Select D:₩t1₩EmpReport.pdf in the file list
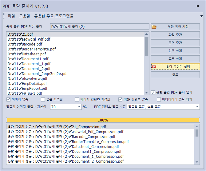The image size is (206, 171). pyautogui.click(x=75, y=89)
